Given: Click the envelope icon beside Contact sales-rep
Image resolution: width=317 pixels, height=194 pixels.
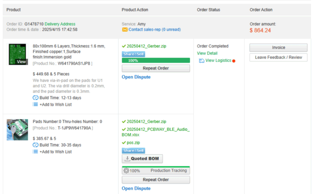Looking at the screenshot, I should pos(125,30).
